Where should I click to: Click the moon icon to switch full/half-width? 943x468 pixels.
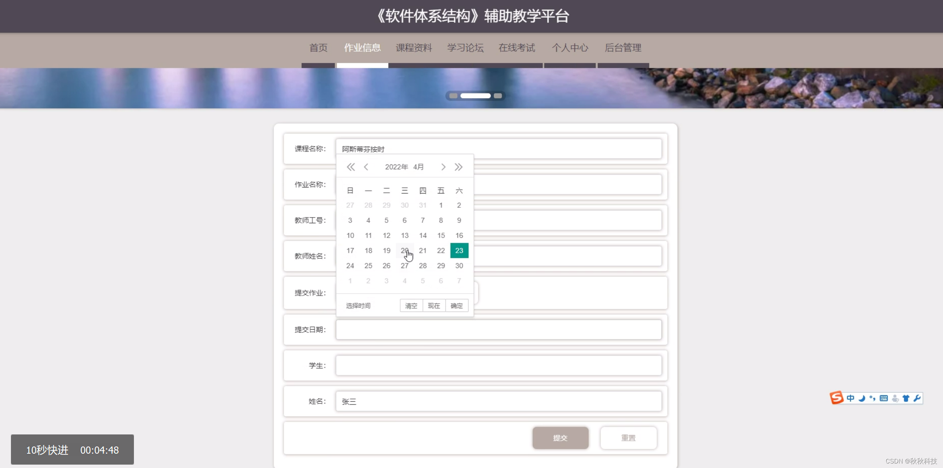click(x=862, y=398)
